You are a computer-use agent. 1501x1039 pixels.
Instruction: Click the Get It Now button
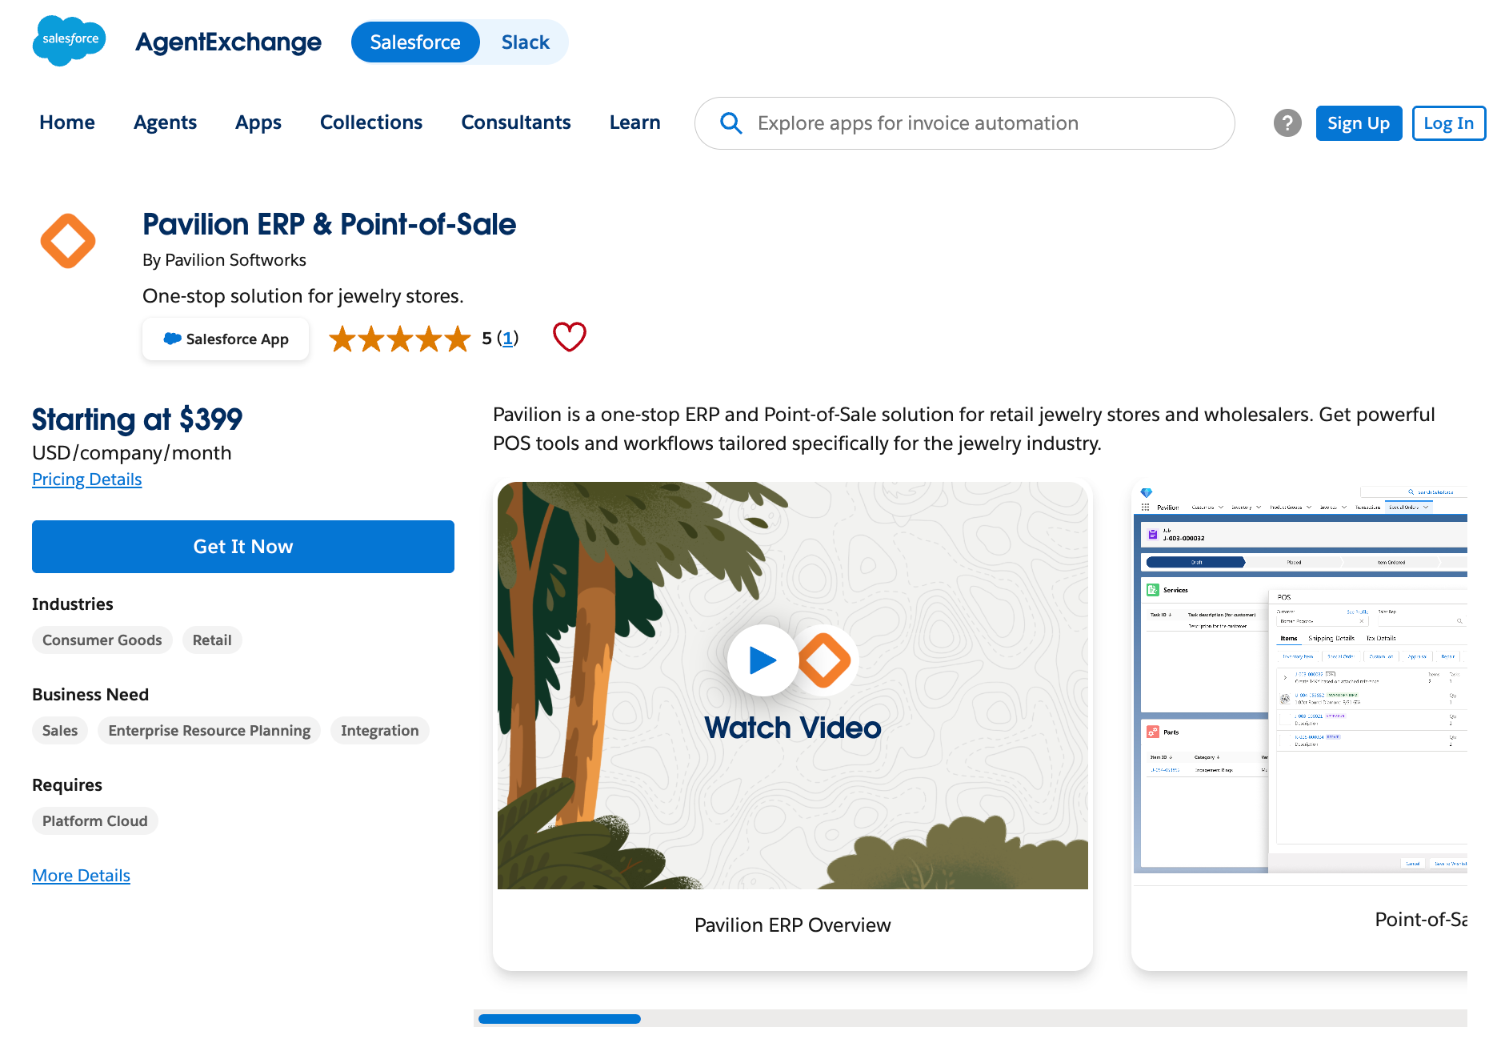243,547
